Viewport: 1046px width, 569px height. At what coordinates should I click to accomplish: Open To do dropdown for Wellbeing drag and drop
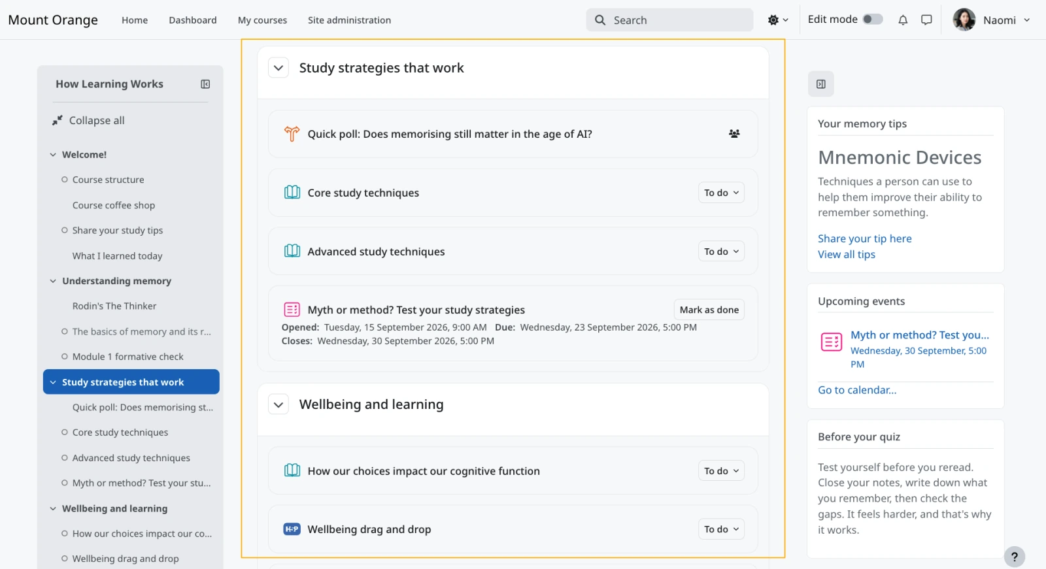pos(721,529)
